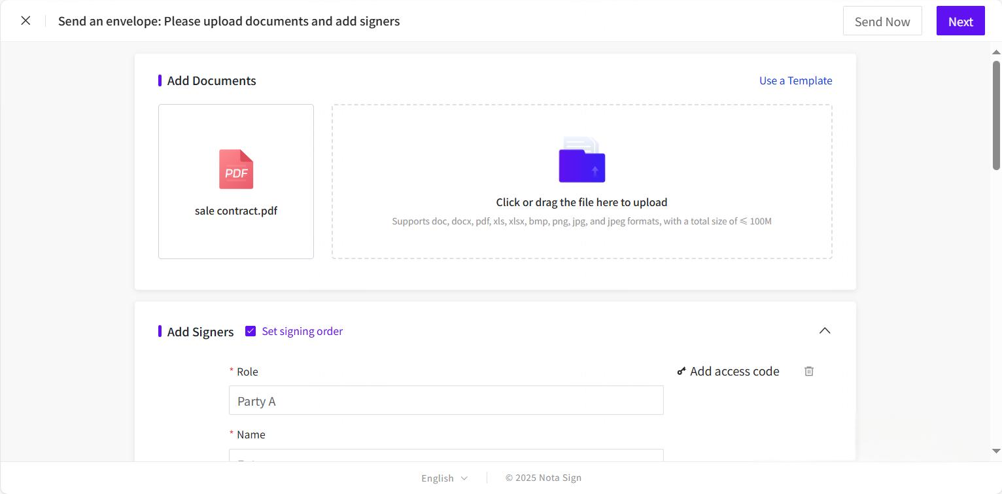Close the send envelope dialog
The height and width of the screenshot is (494, 1002).
(26, 21)
